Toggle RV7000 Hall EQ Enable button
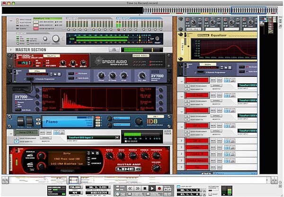 click(71, 74)
